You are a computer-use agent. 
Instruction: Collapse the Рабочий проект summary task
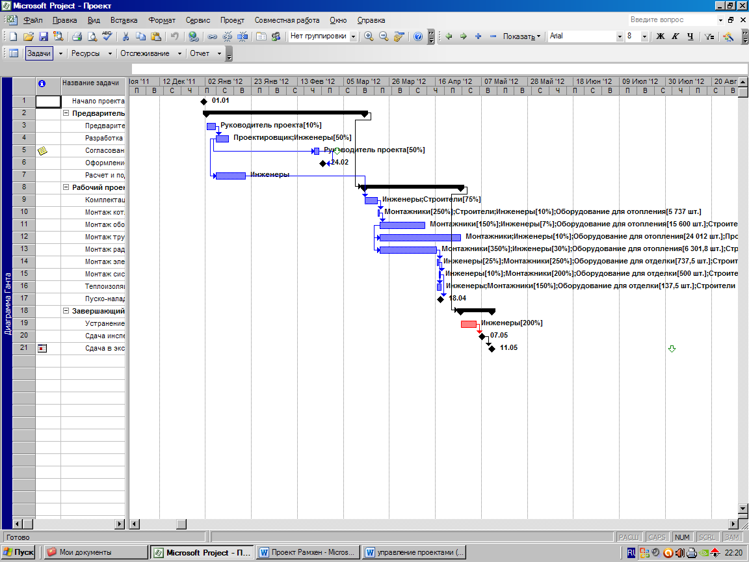(x=66, y=187)
